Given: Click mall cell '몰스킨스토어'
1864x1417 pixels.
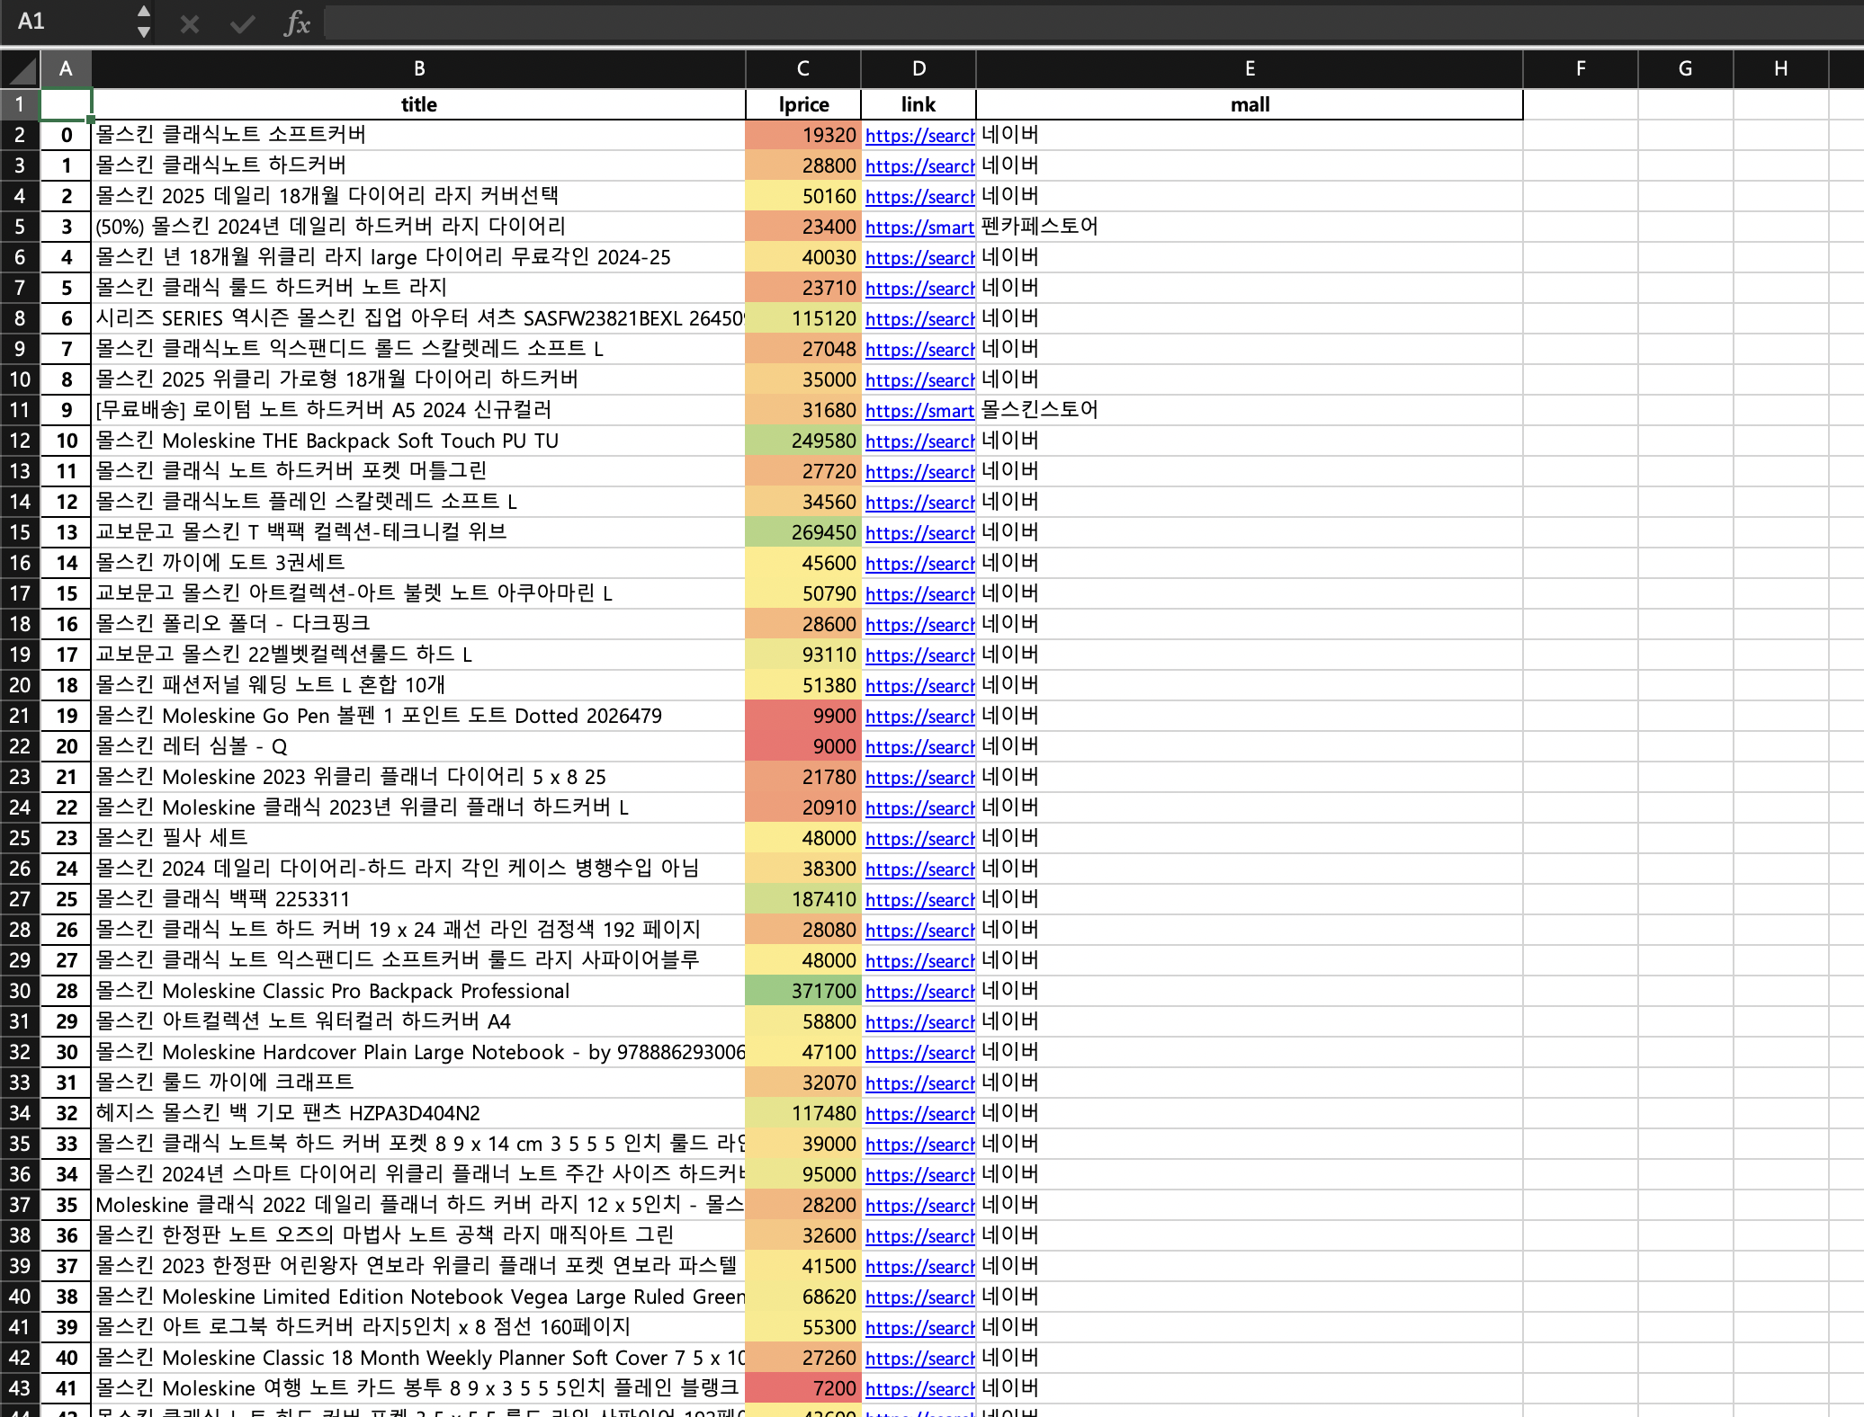Looking at the screenshot, I should [x=1250, y=410].
